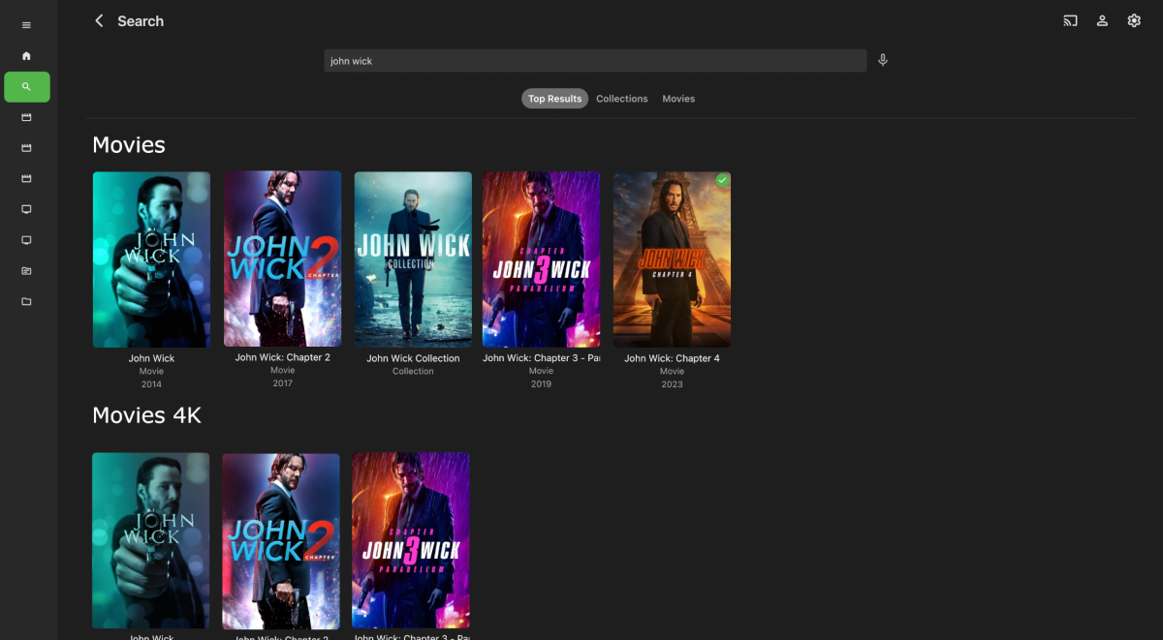This screenshot has width=1163, height=640.
Task: Click the year '2017' under Chapter 2
Action: [282, 383]
